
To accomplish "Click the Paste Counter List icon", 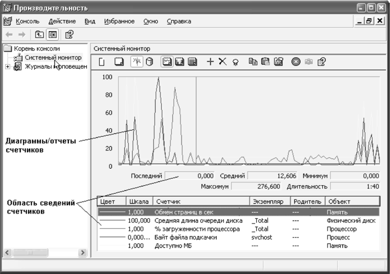I will [x=265, y=61].
